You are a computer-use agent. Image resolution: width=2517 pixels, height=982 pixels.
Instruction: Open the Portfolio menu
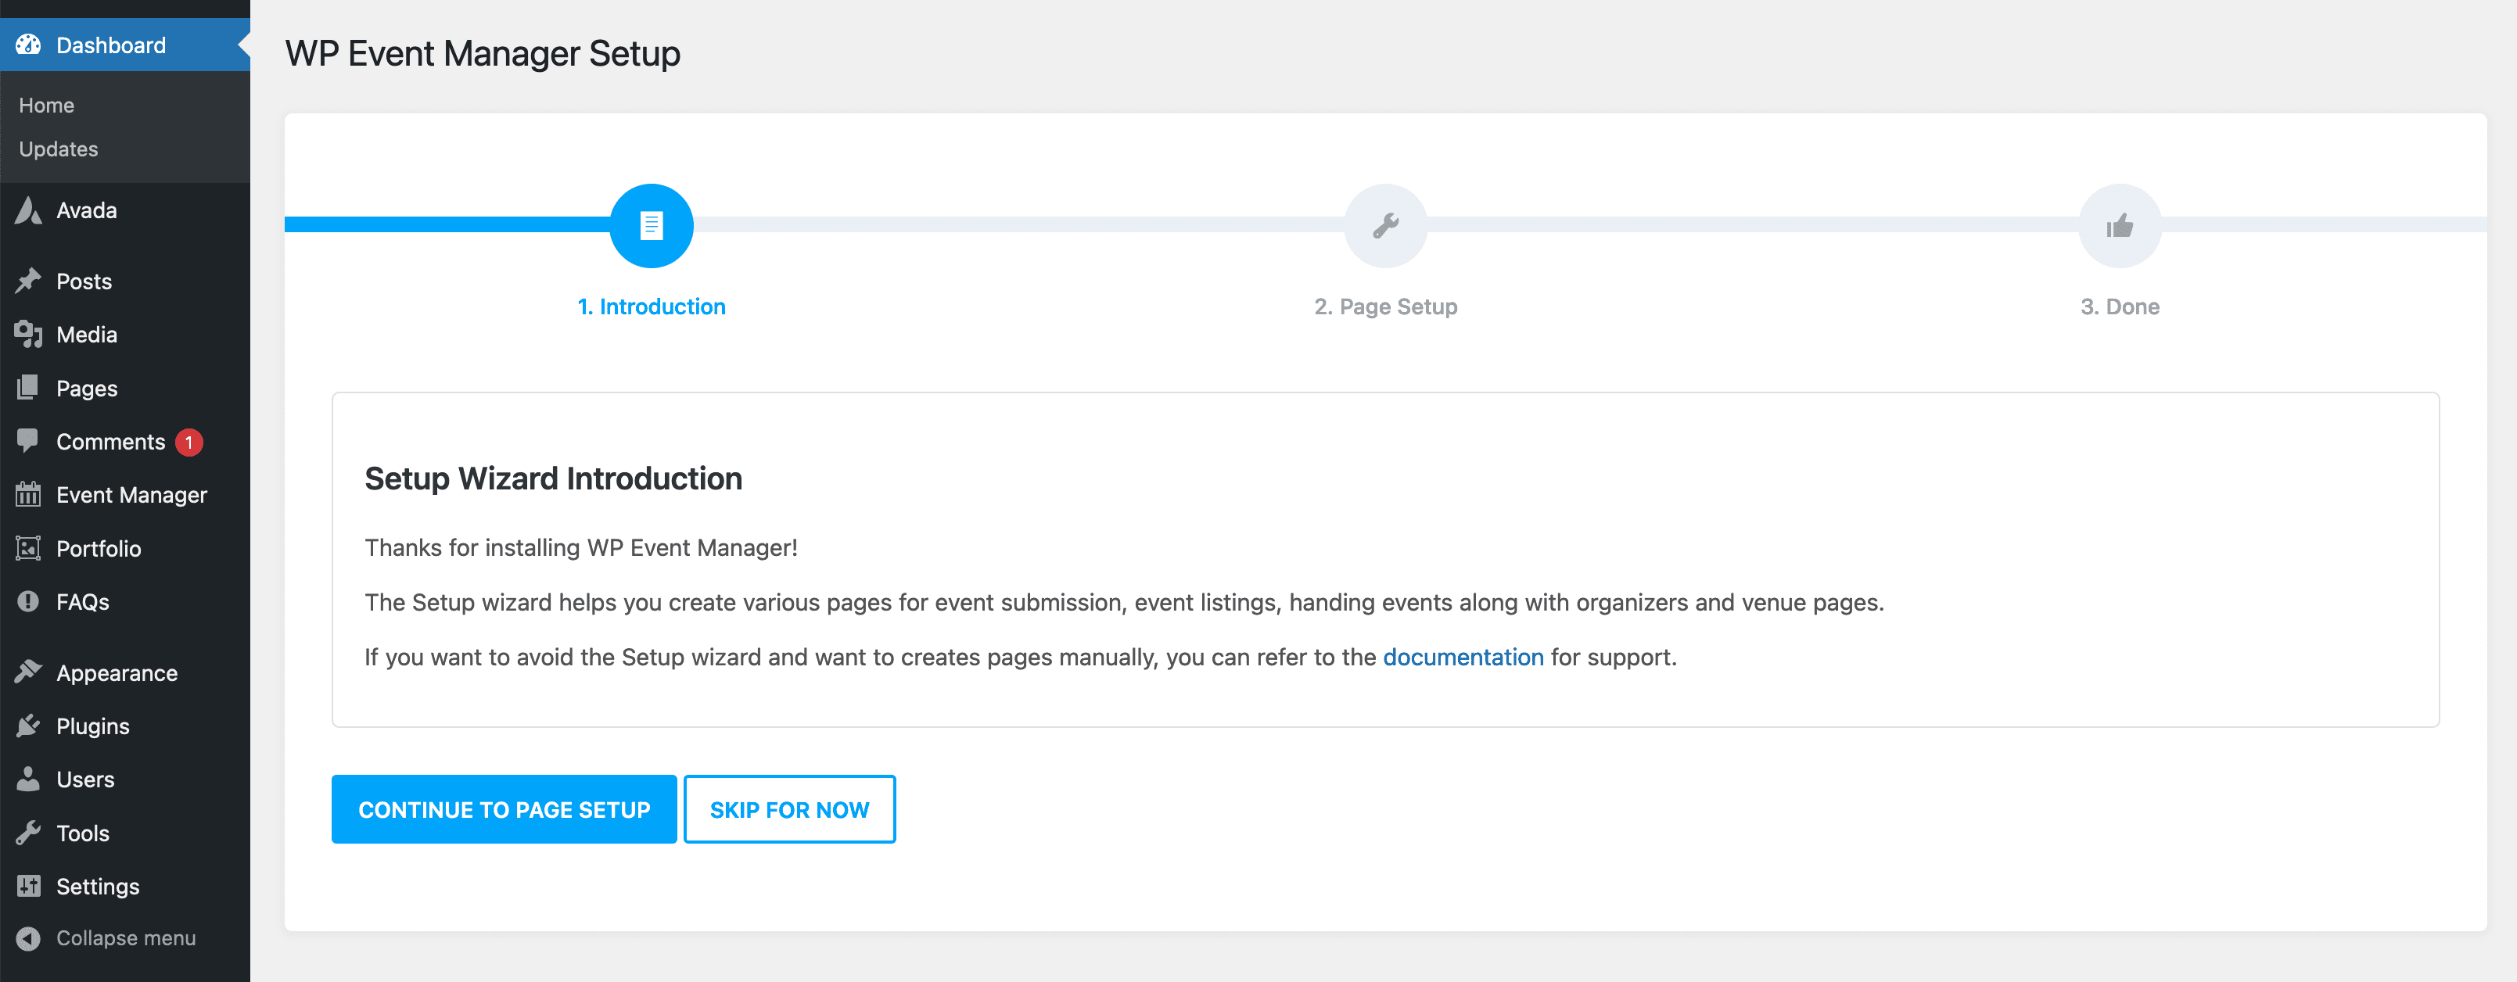point(125,548)
